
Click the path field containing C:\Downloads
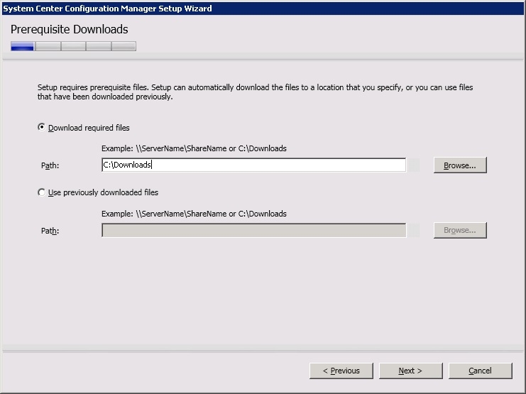(253, 165)
